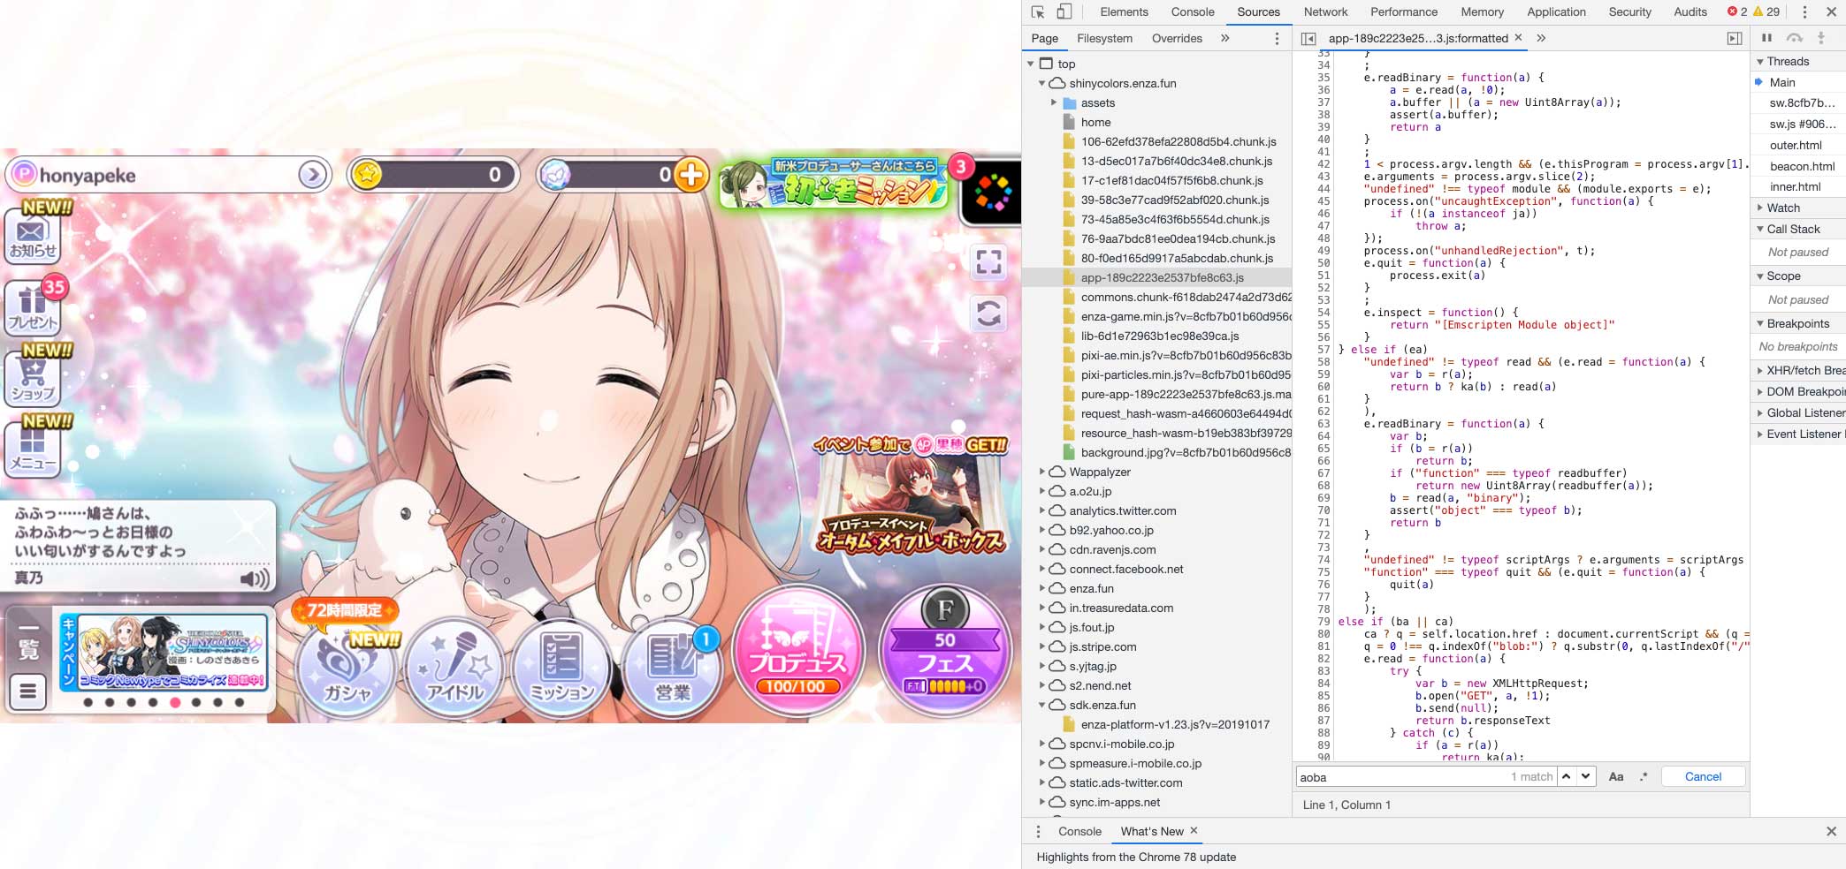The image size is (1846, 869).
Task: Expand the assets folder
Action: click(x=1054, y=103)
